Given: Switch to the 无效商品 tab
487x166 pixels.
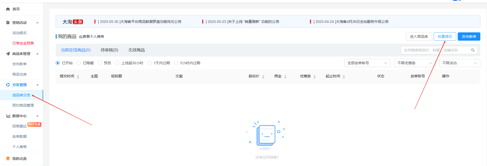Looking at the screenshot, I should (x=137, y=50).
